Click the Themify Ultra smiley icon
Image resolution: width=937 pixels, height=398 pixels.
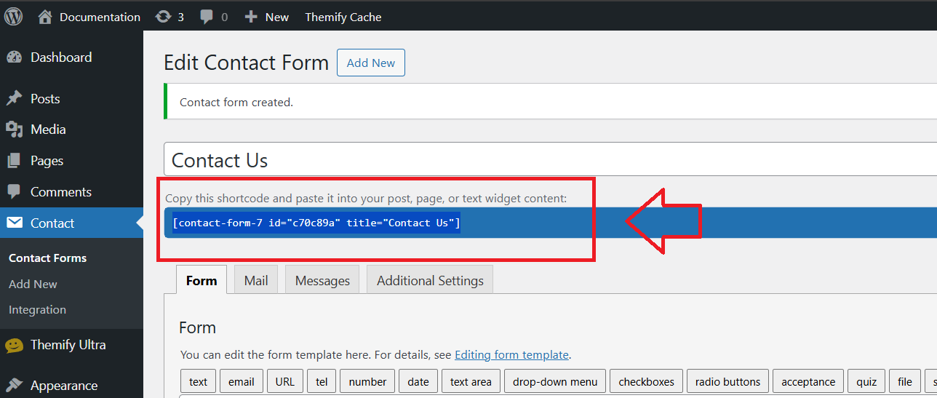[x=14, y=346]
